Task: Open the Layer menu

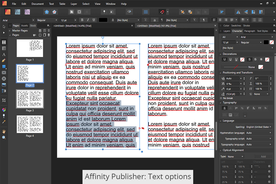Action: [x=74, y=4]
